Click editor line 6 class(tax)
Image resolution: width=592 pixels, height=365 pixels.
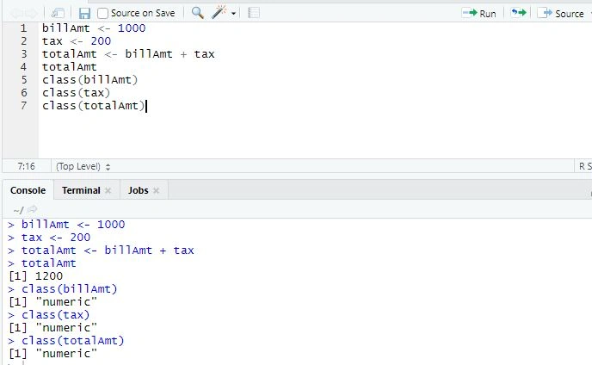pos(76,93)
